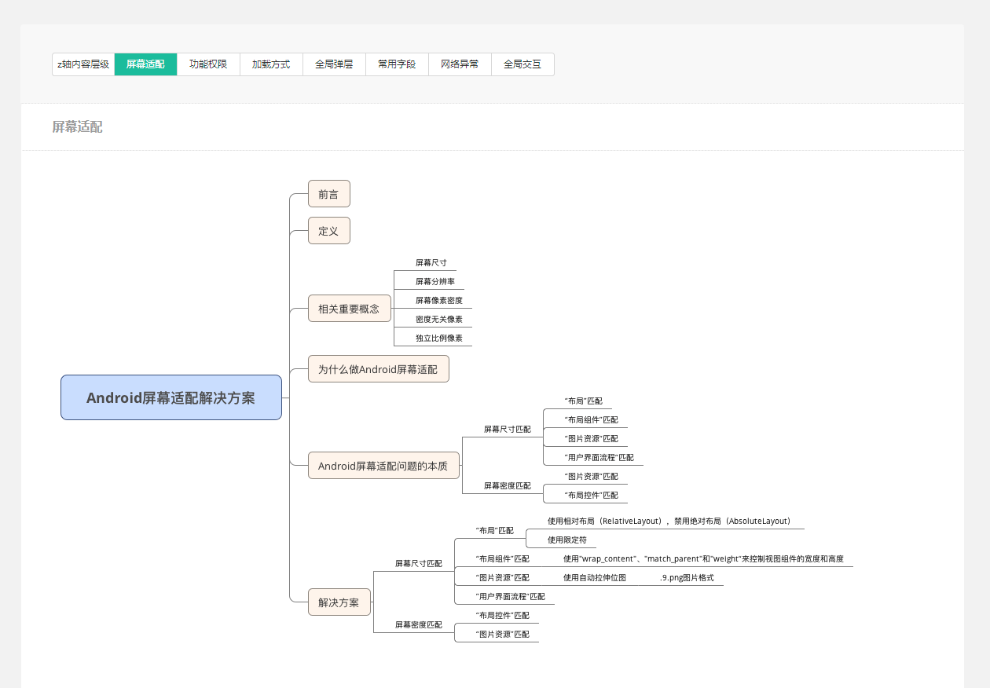The width and height of the screenshot is (990, 688).
Task: Click the 相关重要概念 node
Action: [349, 309]
